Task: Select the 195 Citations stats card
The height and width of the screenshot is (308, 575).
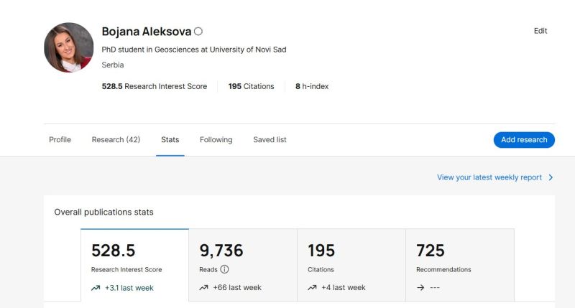Action: [x=351, y=265]
